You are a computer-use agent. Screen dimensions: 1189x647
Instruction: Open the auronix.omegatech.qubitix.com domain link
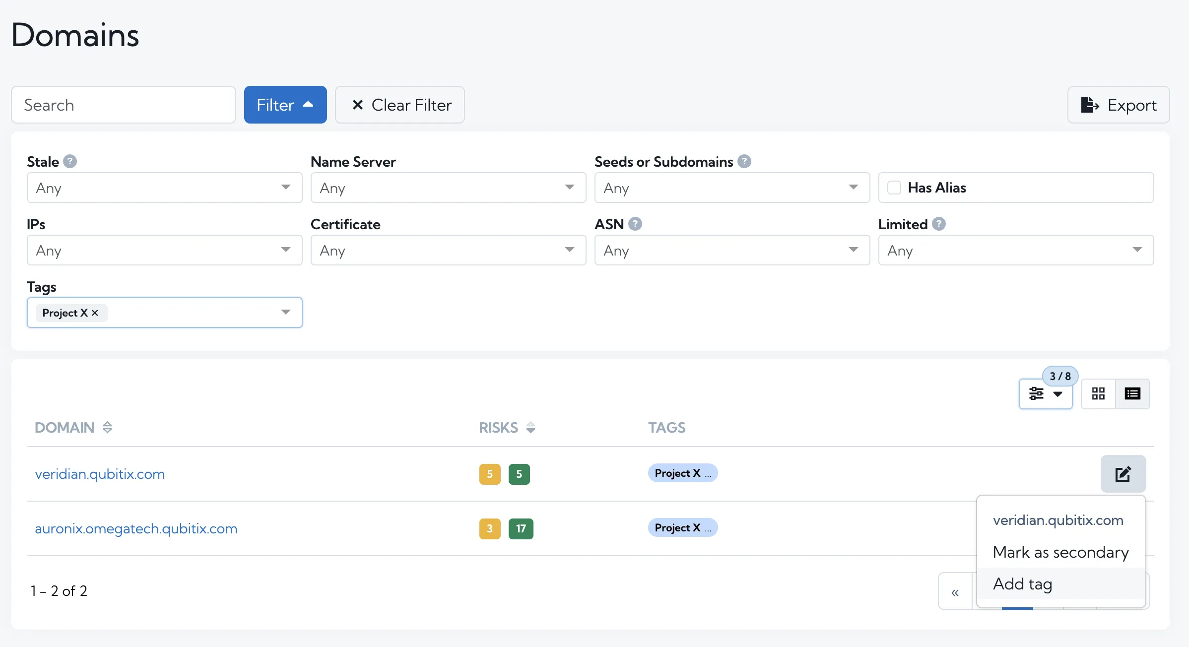tap(136, 528)
